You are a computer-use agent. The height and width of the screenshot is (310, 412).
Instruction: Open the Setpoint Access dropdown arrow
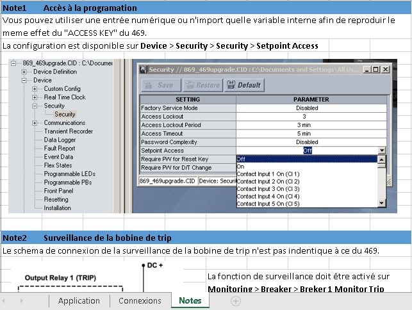pyautogui.click(x=382, y=151)
